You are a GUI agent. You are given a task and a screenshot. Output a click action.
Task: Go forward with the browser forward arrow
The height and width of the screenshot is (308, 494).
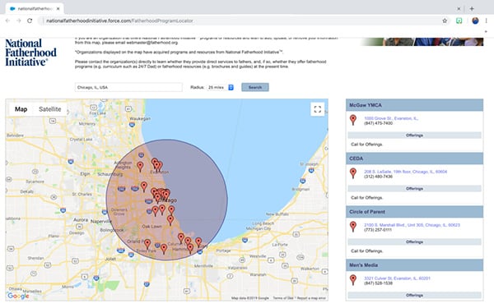click(19, 21)
